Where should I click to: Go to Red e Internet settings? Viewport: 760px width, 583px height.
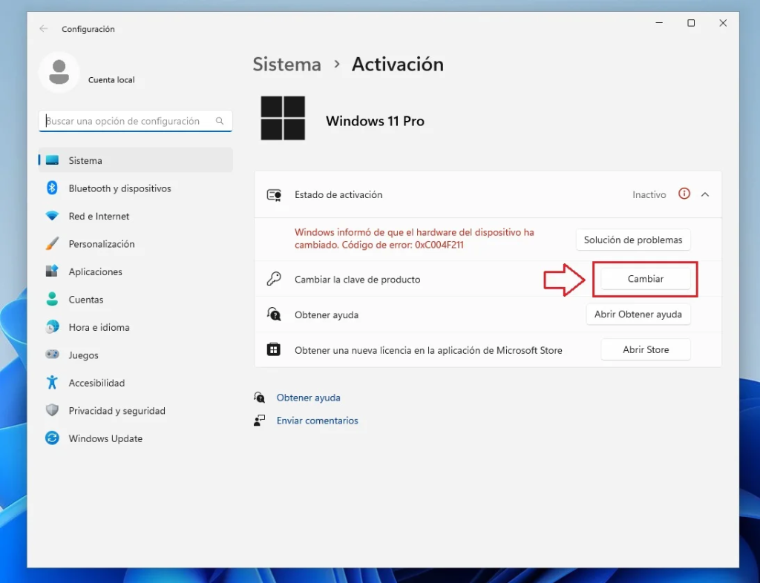tap(135, 216)
